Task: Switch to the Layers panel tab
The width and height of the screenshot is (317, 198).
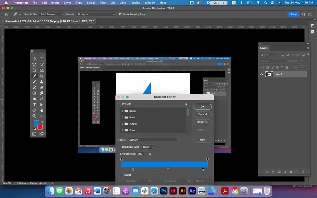Action: click(x=264, y=48)
